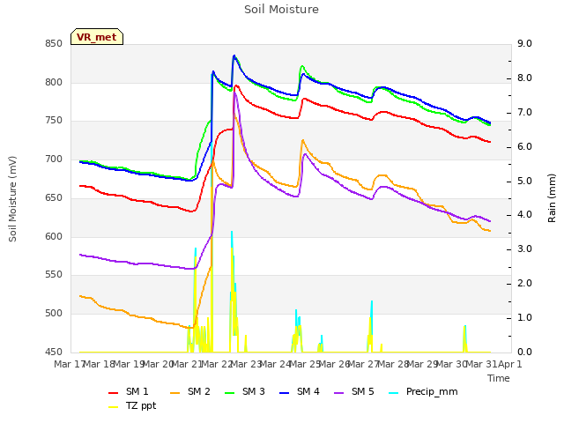This screenshot has height=423, width=564.
Task: Click the 700 tick on left axis
Action: click(x=54, y=159)
